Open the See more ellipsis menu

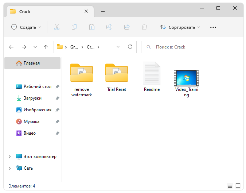(213, 27)
